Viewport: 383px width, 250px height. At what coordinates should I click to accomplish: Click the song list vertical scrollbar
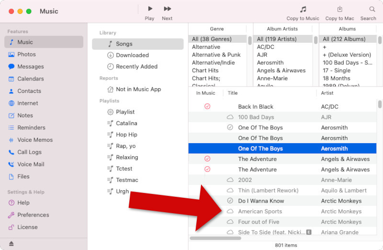point(380,104)
